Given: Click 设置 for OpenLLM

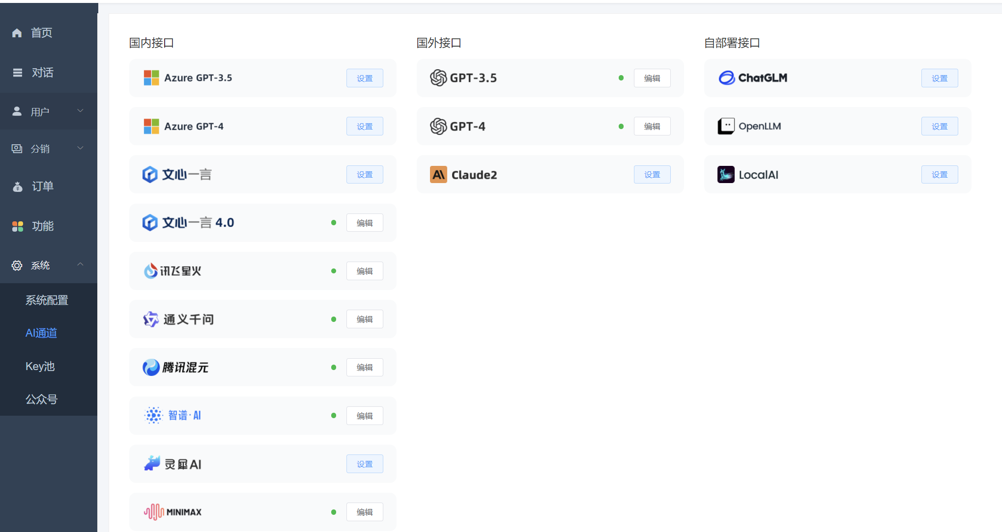Looking at the screenshot, I should 940,126.
